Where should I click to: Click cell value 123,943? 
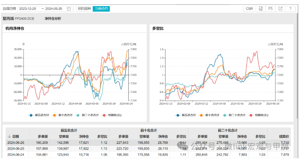(63, 155)
